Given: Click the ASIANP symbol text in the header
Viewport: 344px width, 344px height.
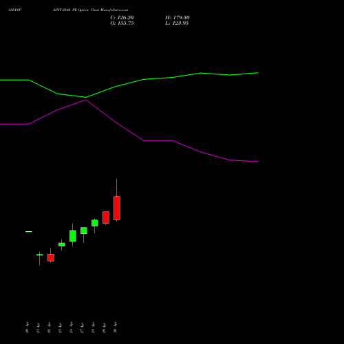Looking at the screenshot, I should point(14,10).
